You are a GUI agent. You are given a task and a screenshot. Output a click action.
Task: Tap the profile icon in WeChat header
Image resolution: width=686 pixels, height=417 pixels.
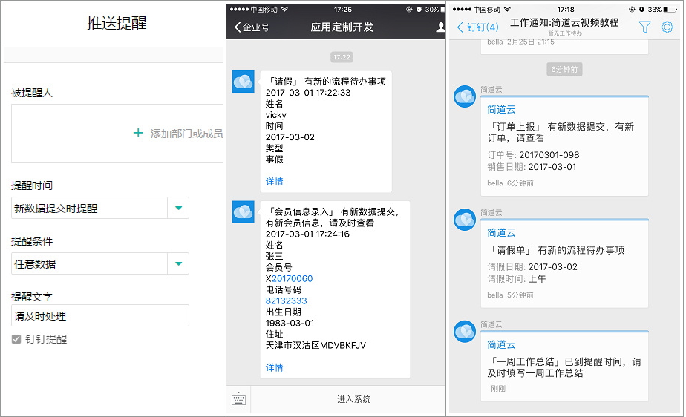coord(440,27)
